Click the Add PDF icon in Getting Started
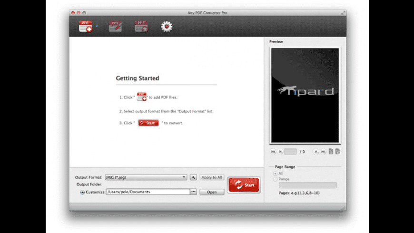Viewport: 414px width, 233px height. [x=142, y=97]
